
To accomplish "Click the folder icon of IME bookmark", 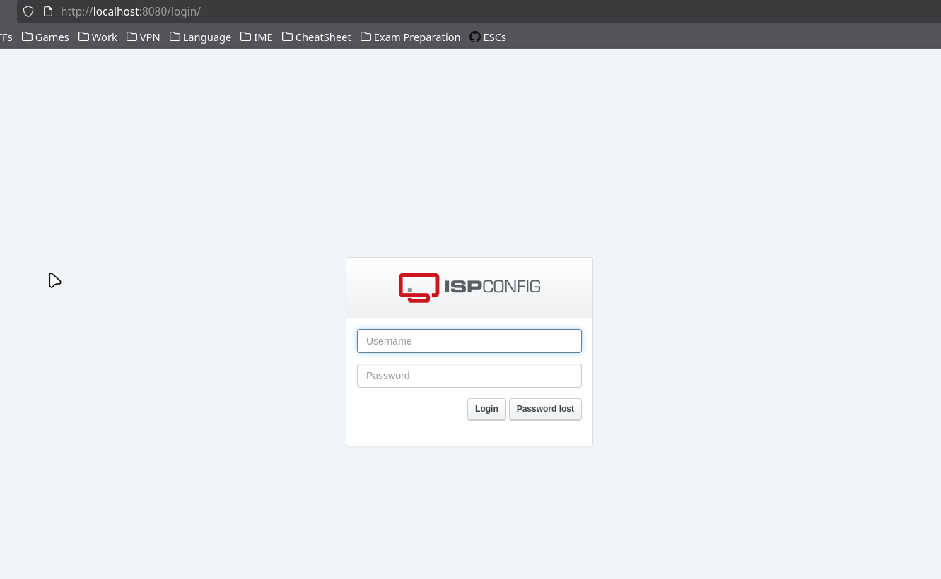I will point(245,37).
